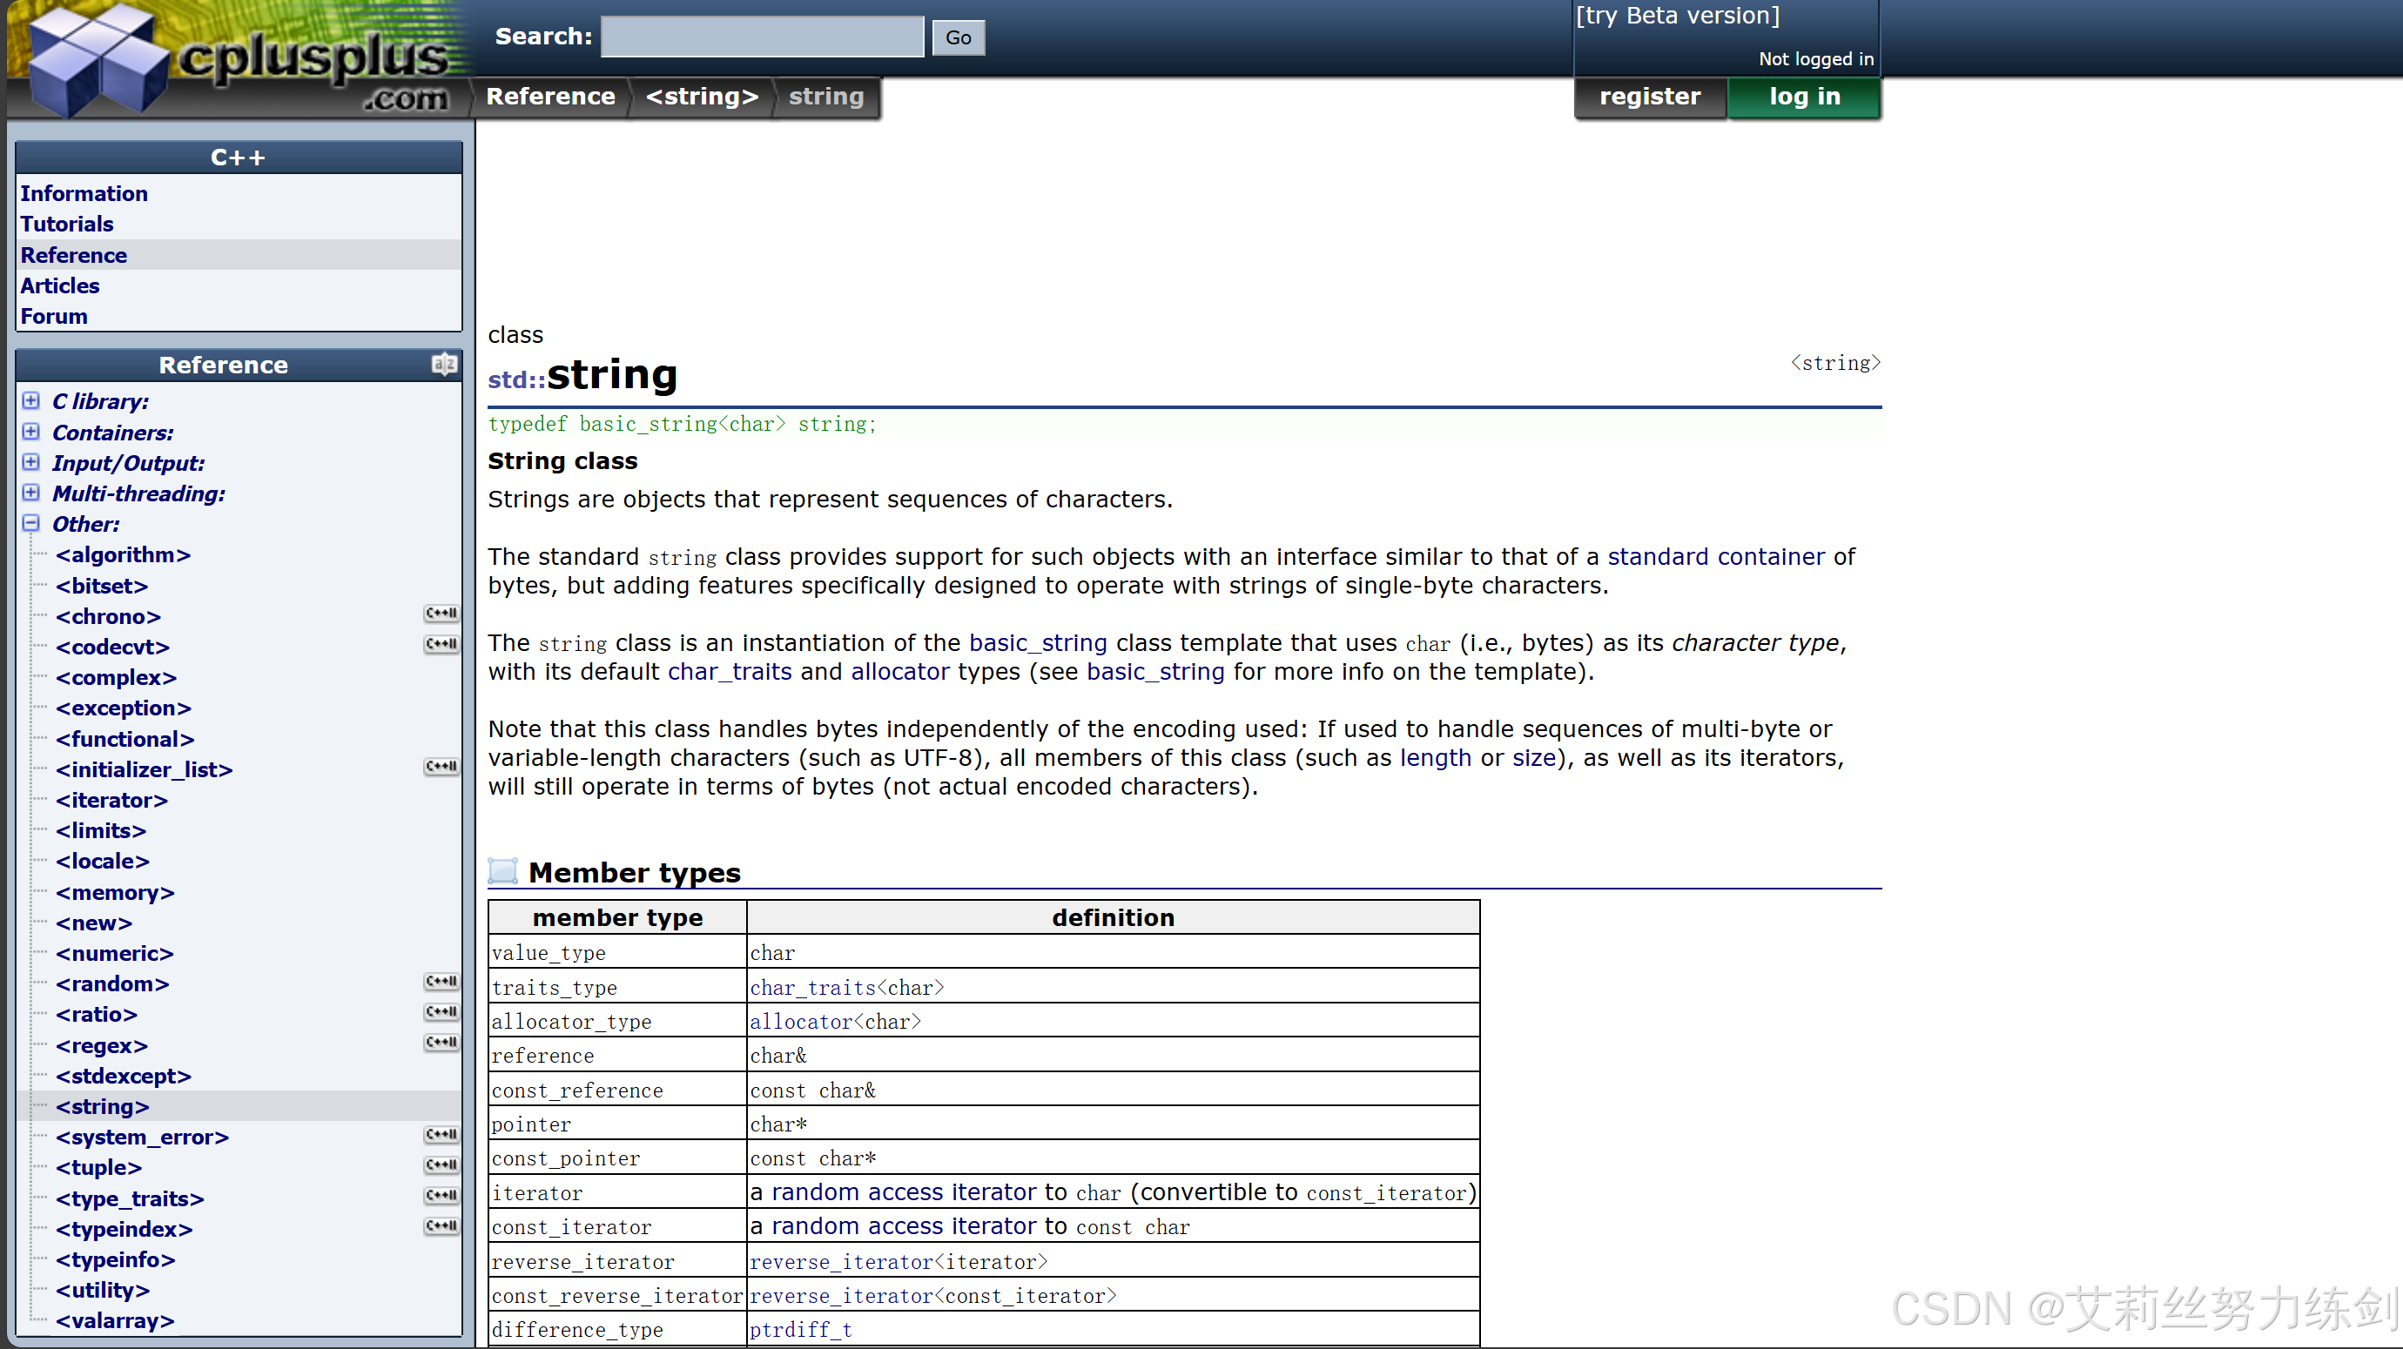The width and height of the screenshot is (2403, 1349).
Task: Click the C++11 badge beside <codecvt>
Action: pyautogui.click(x=441, y=644)
